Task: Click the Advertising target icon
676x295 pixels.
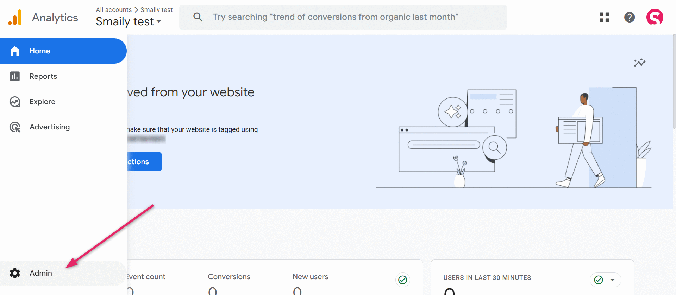Action: coord(15,127)
